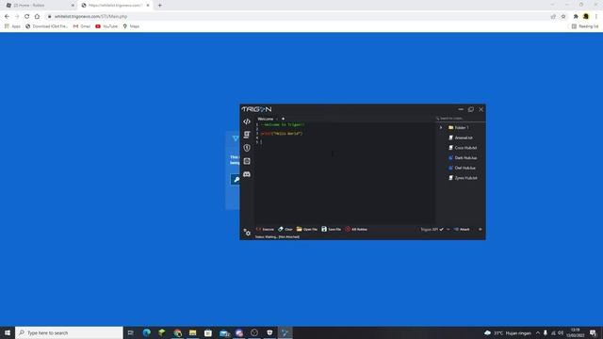Open the Apps bookmark shortcut
The image size is (603, 339).
(12, 26)
